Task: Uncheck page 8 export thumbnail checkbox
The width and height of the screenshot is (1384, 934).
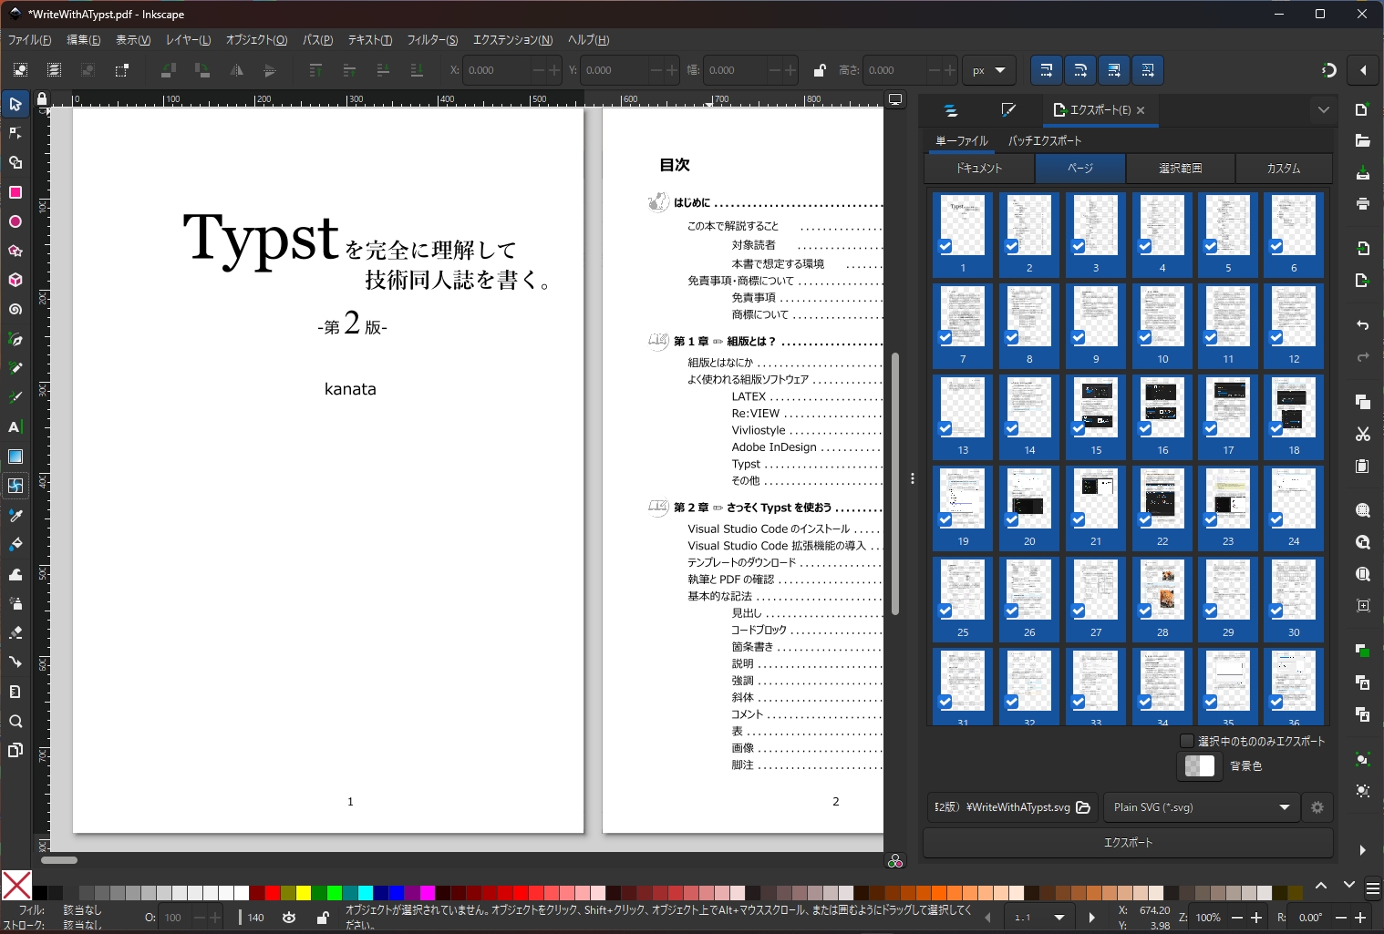Action: click(1012, 337)
